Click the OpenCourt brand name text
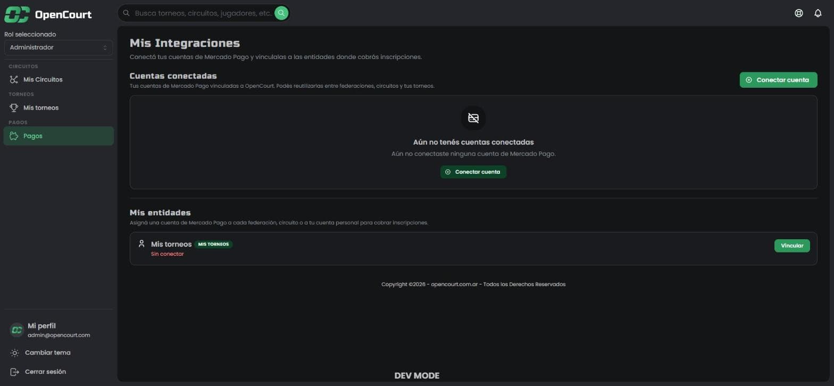834x386 pixels. pyautogui.click(x=63, y=15)
